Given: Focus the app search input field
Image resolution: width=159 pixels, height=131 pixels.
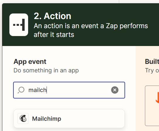Looking at the screenshot, I should click(x=69, y=90).
